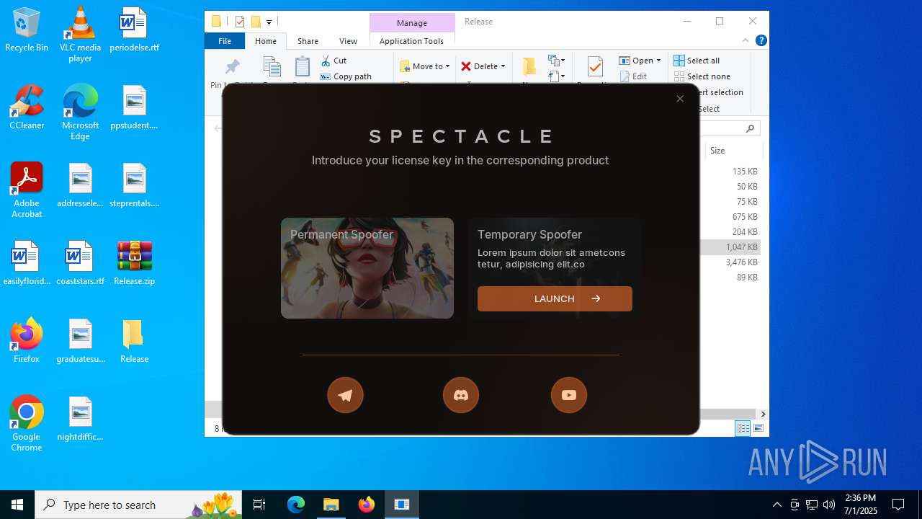Click the LAUNCH button for Temporary Spoofer

click(x=555, y=298)
